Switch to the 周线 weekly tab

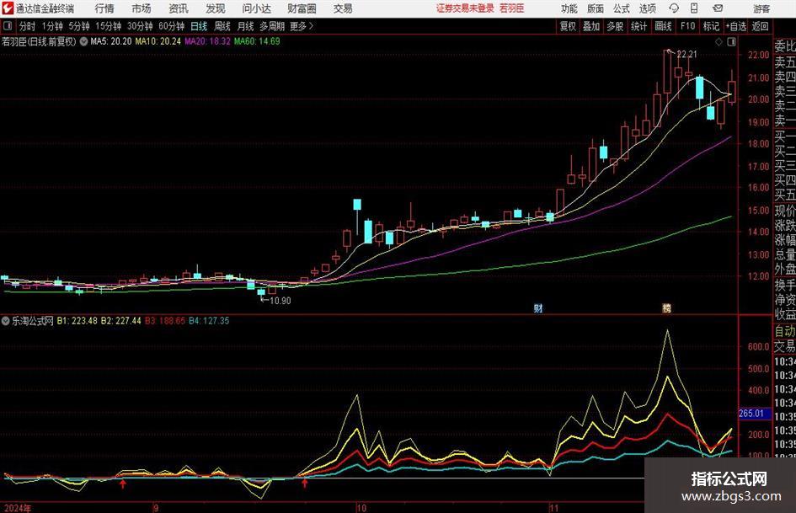pos(222,26)
